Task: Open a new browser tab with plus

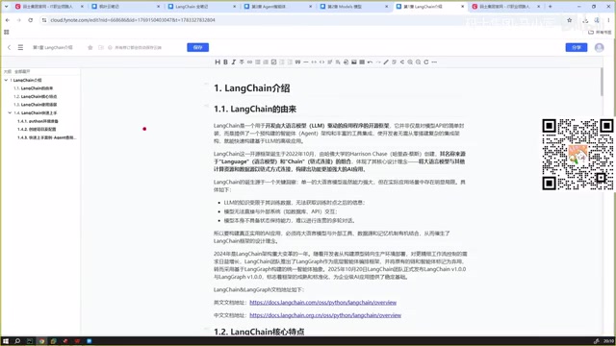Action: 550,7
